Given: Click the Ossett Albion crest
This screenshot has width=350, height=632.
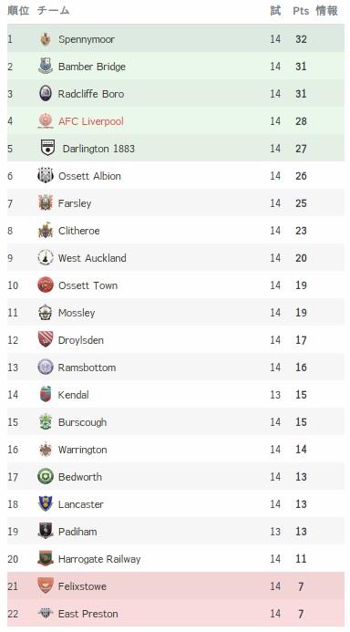Looking at the screenshot, I should point(46,175).
